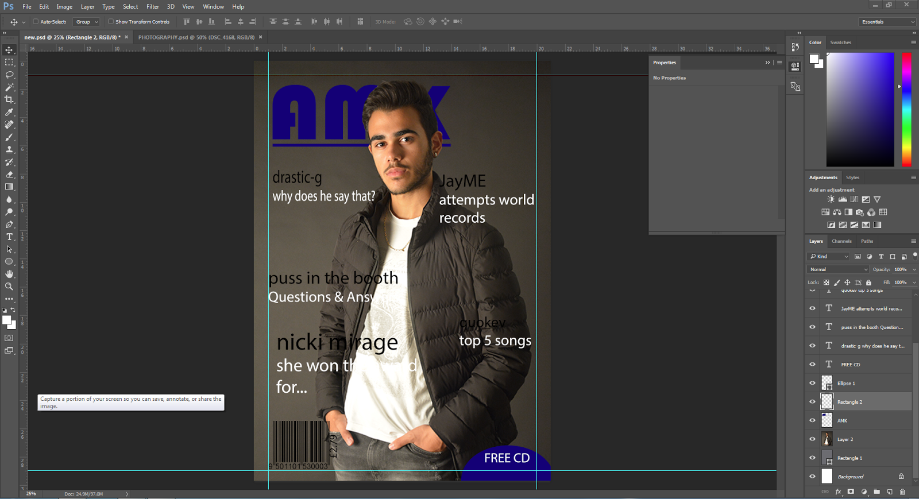Image resolution: width=919 pixels, height=499 pixels.
Task: Select the Ellipse shape tool
Action: point(9,262)
